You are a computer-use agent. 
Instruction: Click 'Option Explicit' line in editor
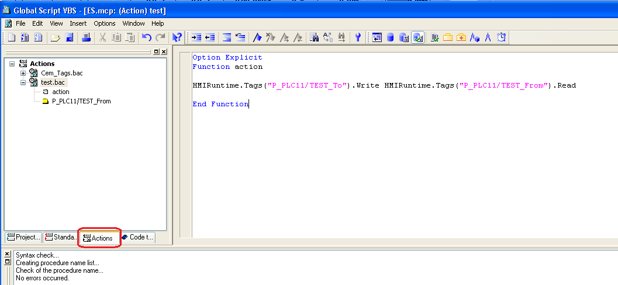[227, 57]
